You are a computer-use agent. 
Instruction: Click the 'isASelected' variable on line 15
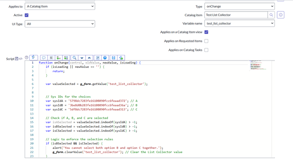(x=62, y=122)
